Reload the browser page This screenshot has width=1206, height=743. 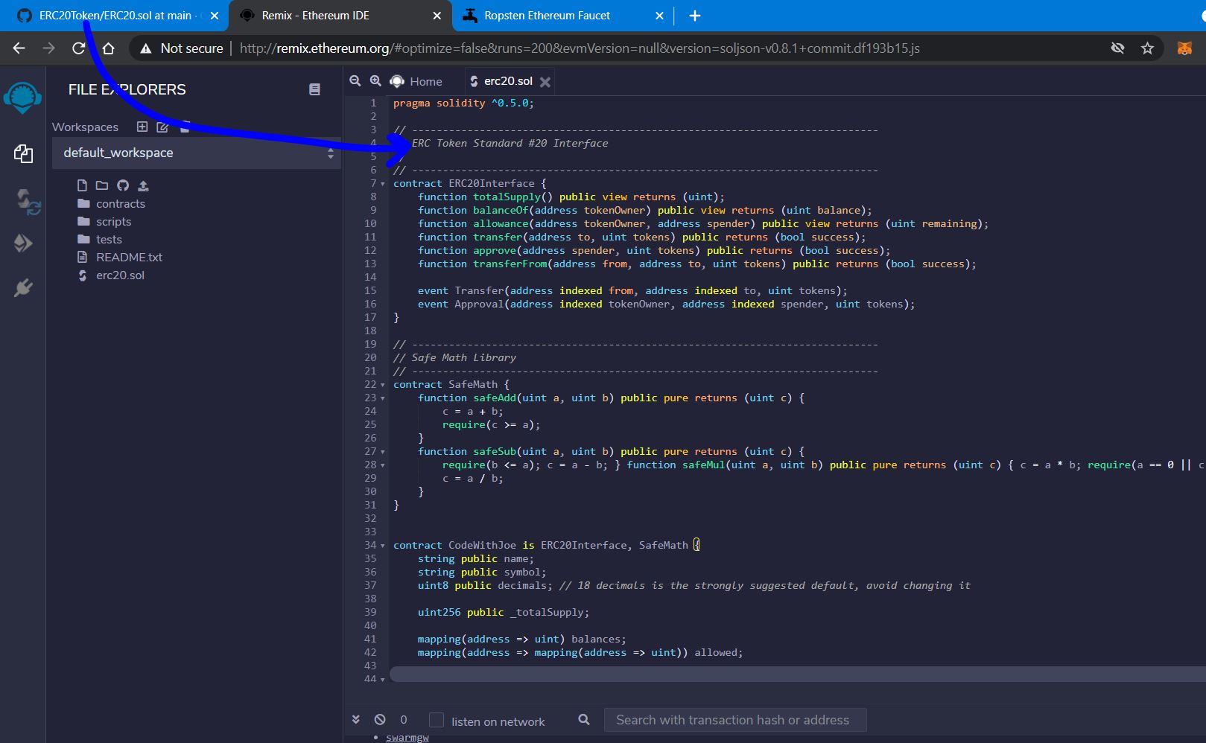tap(78, 48)
